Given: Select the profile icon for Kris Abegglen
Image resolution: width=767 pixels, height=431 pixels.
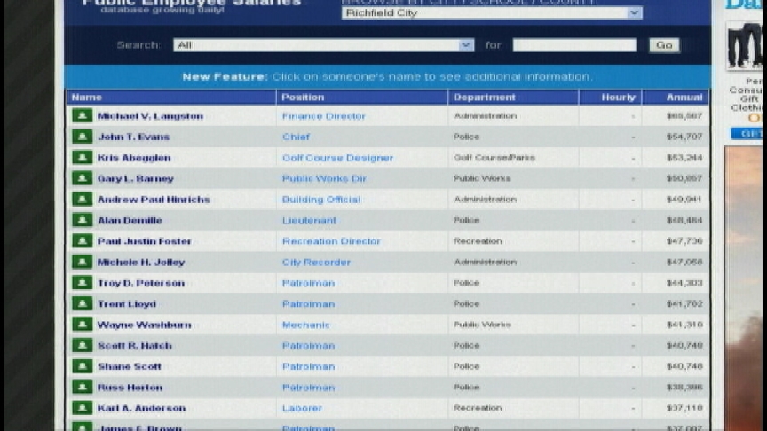Looking at the screenshot, I should click(83, 158).
